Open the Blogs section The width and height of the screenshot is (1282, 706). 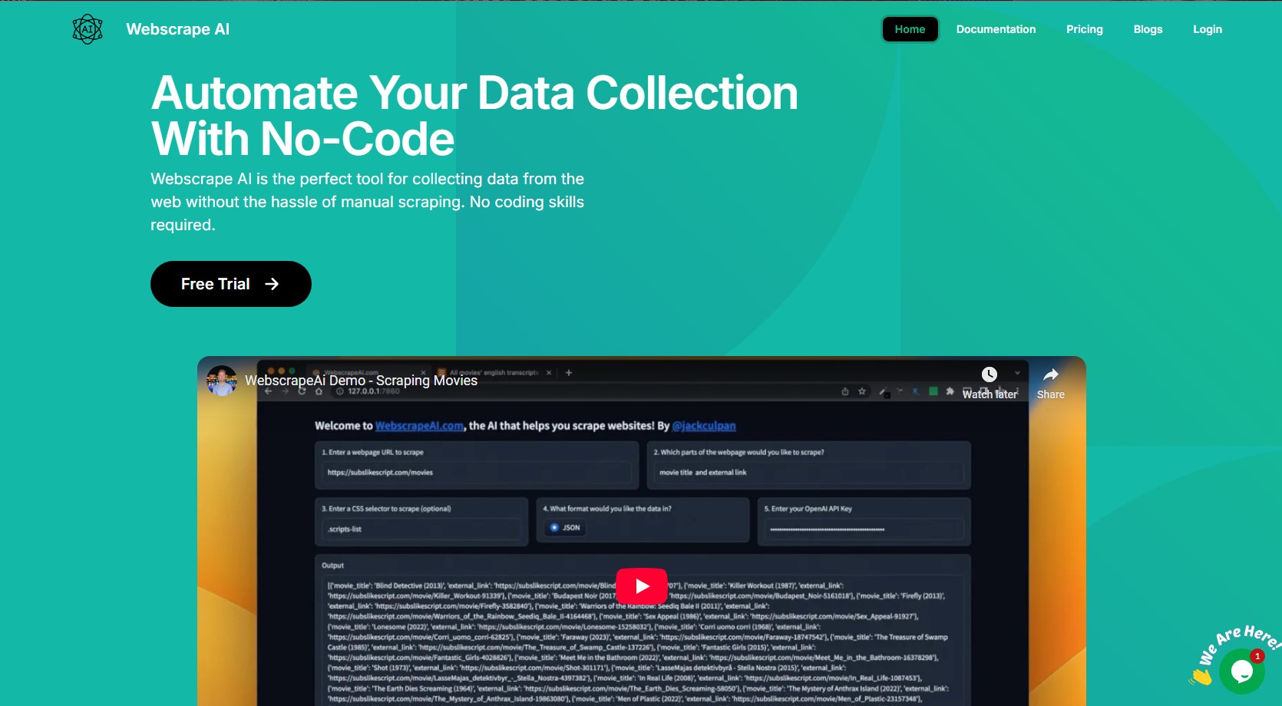[1148, 29]
